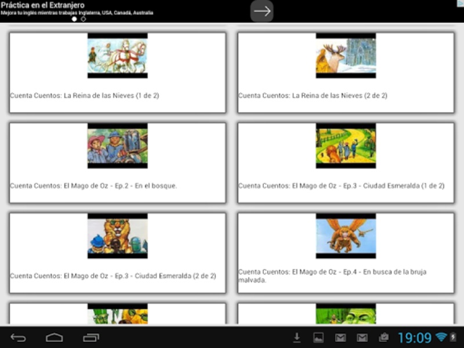The height and width of the screenshot is (348, 464).
Task: Open La Reina de las Nieves (1 de 2) thumbnail
Action: click(118, 56)
